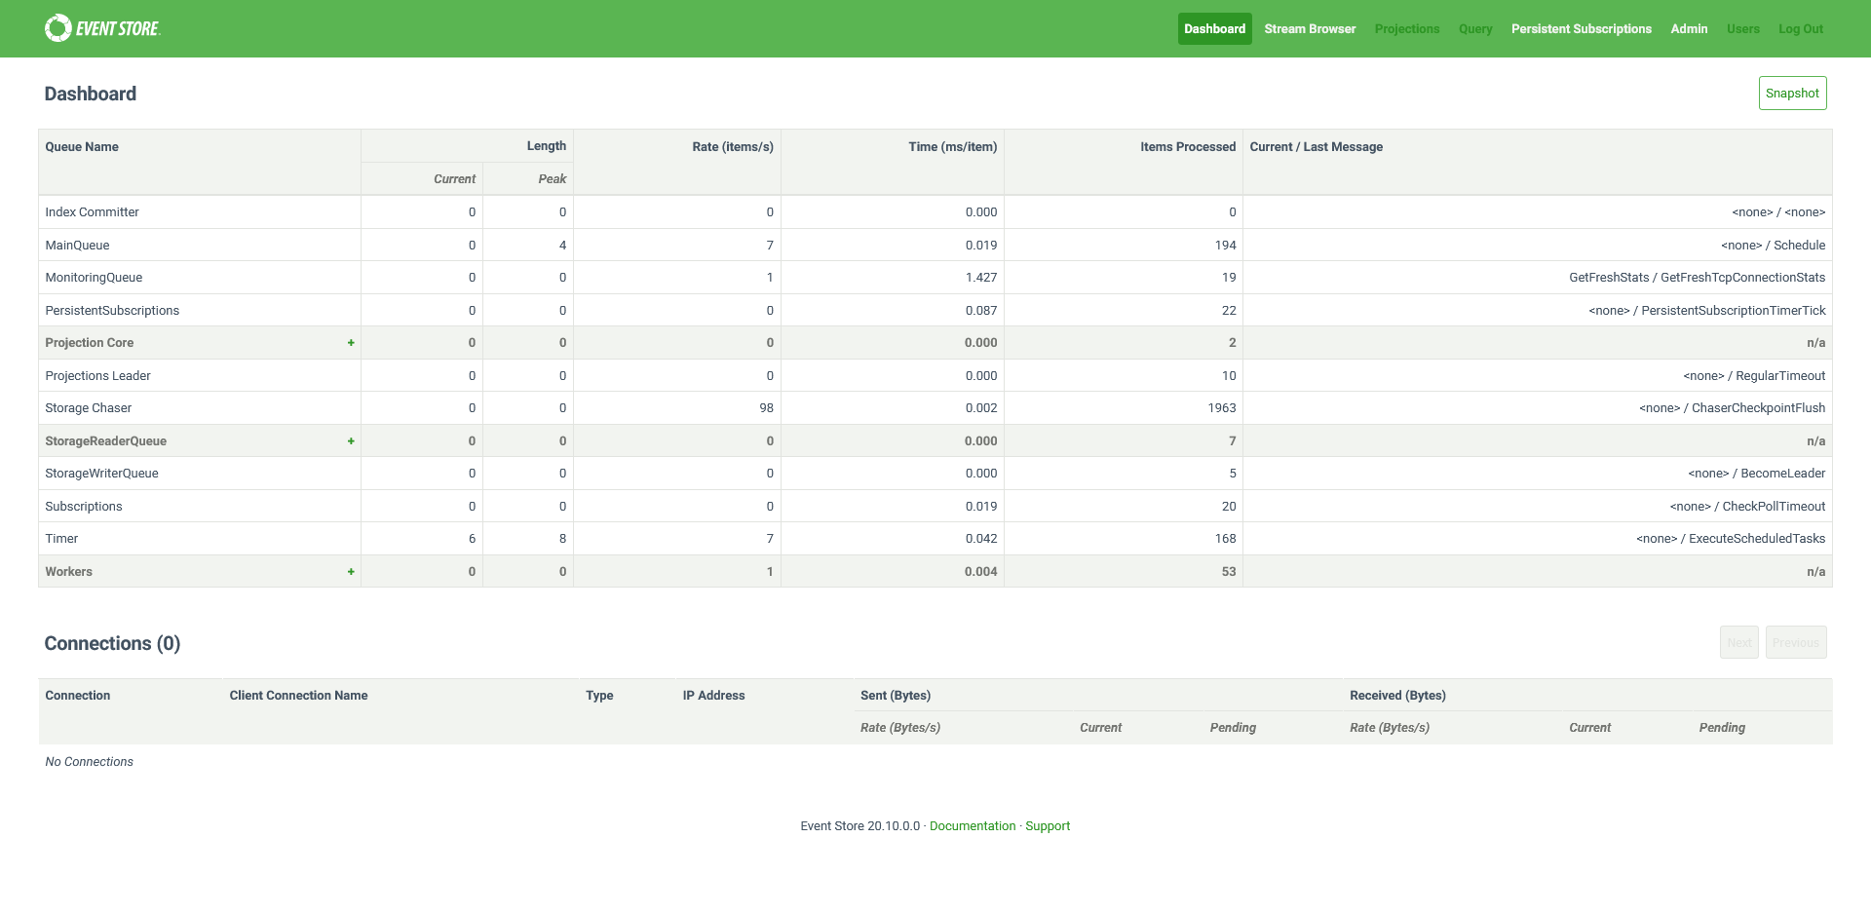Select the Projections Leader queue name
Screen dimensions: 1871x914
pos(97,376)
